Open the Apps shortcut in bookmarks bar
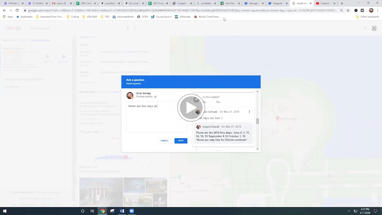This screenshot has height=215, width=382. tap(8, 17)
